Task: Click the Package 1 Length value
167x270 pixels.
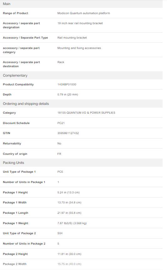Action: click(x=70, y=213)
